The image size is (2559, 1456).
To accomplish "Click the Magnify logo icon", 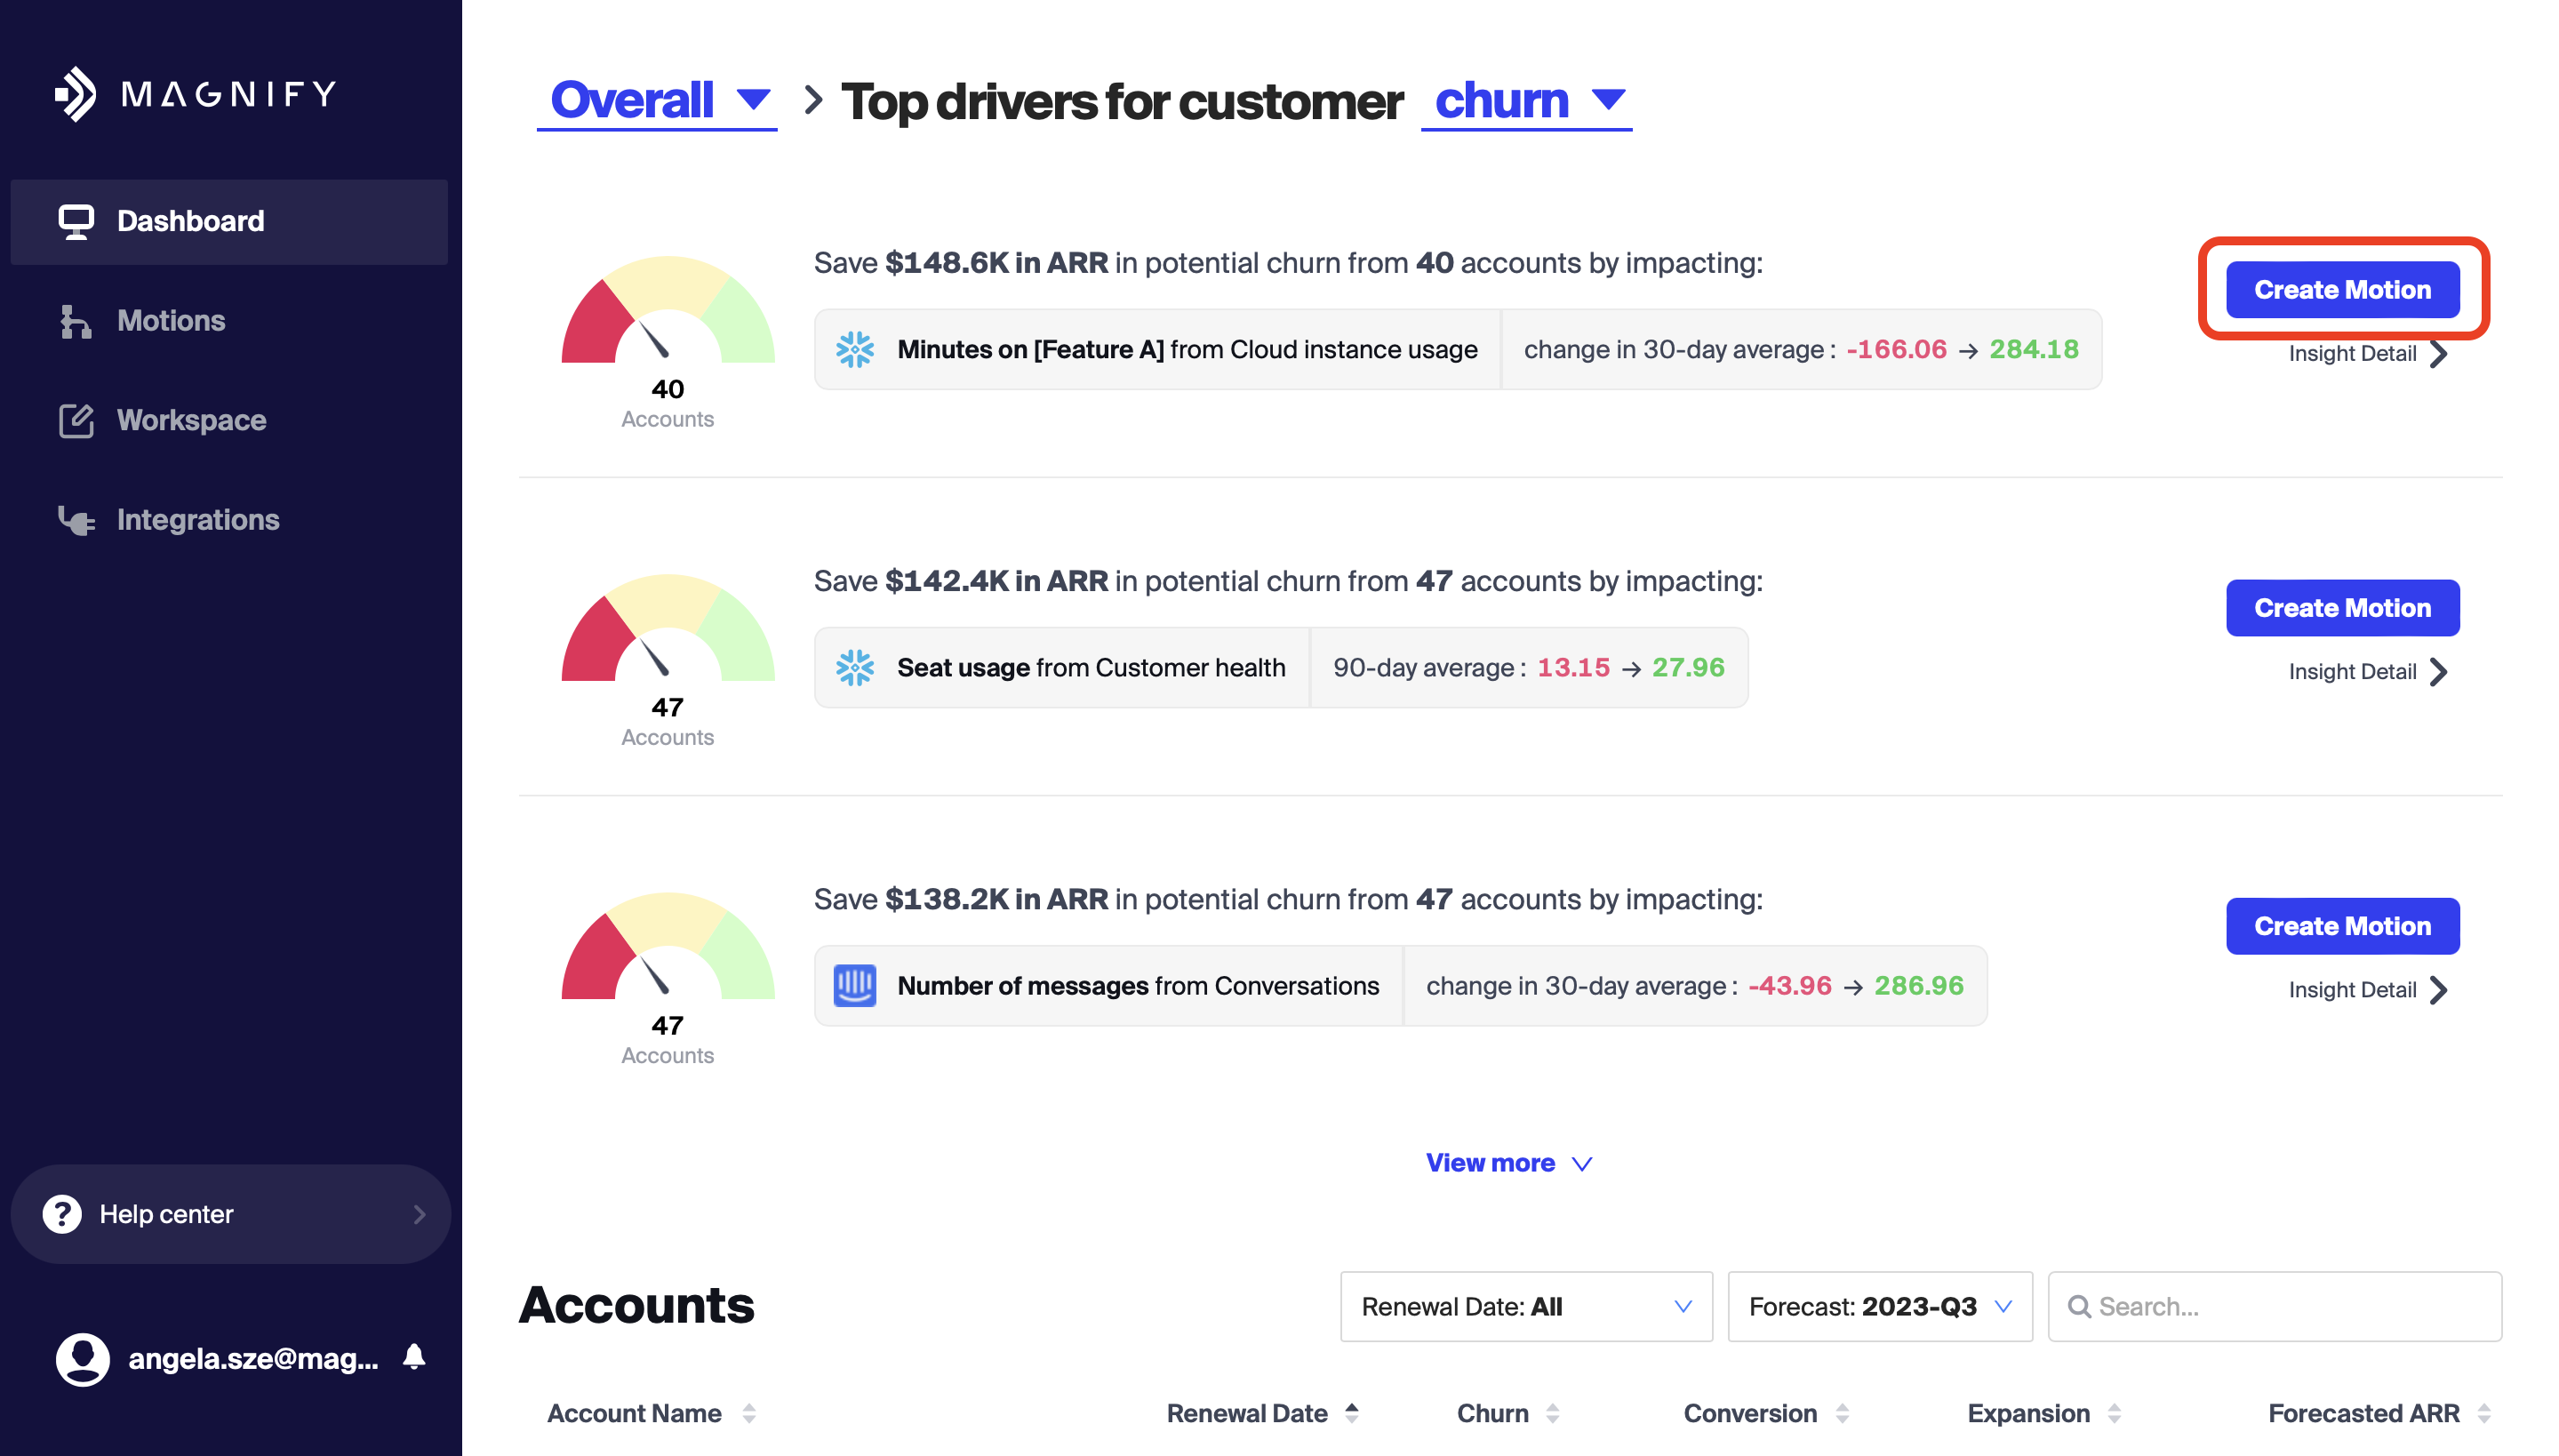I will tap(75, 95).
